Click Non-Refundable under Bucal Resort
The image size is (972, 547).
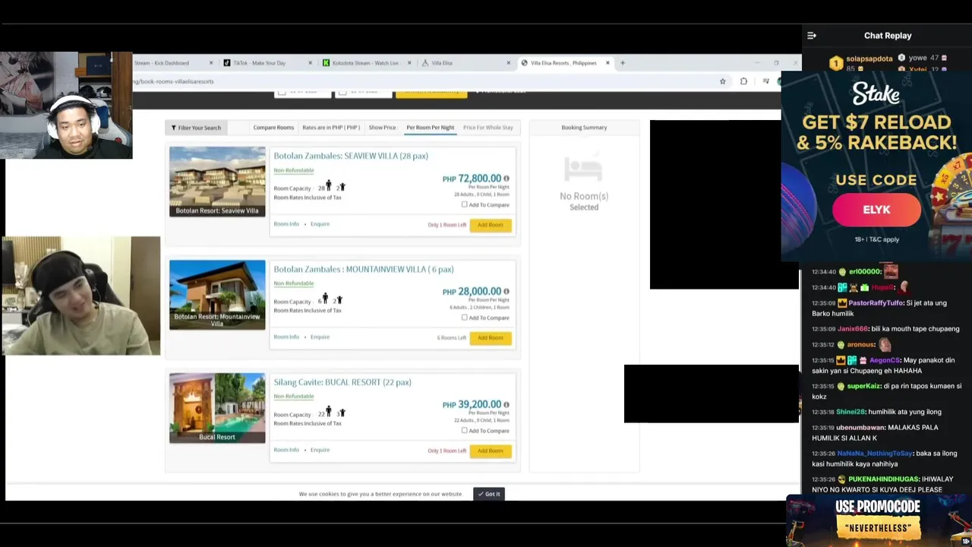pyautogui.click(x=294, y=397)
